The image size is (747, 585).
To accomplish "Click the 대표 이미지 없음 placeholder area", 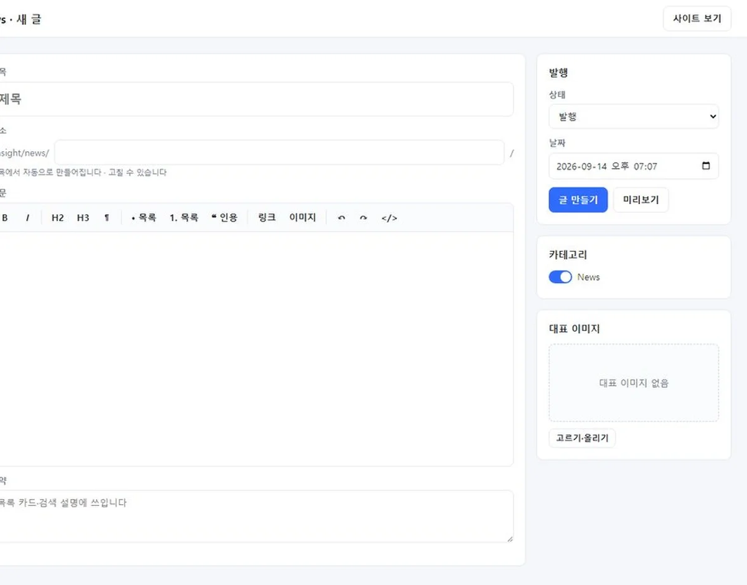I will tap(634, 383).
